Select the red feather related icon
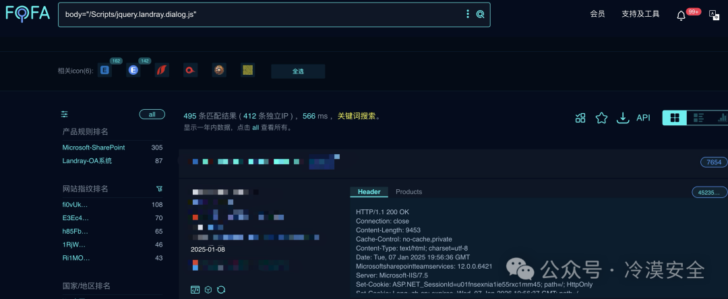The height and width of the screenshot is (299, 728). 162,71
